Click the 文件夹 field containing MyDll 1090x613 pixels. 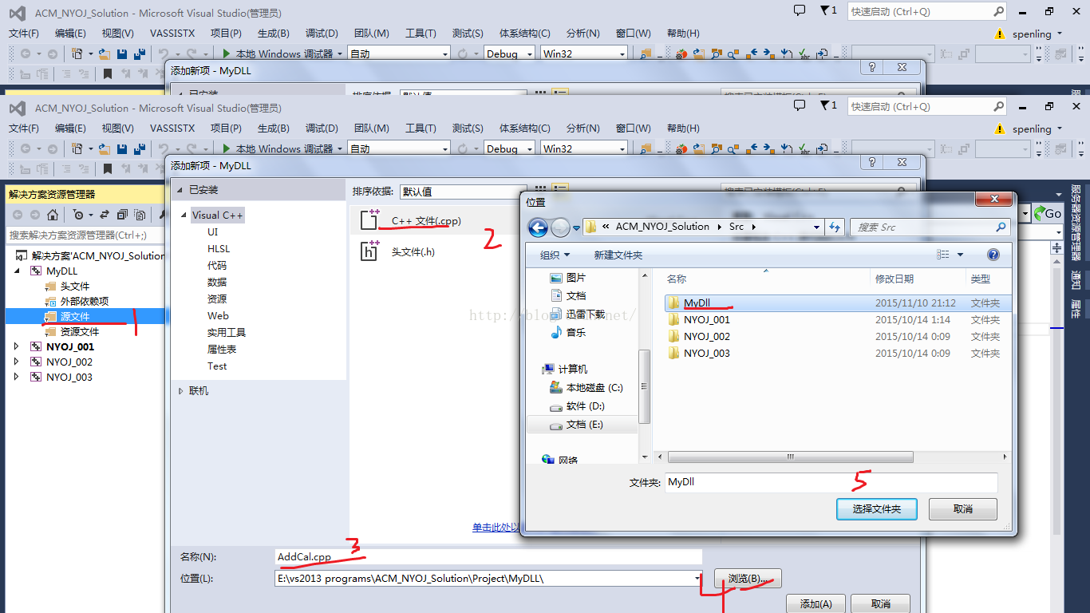(x=831, y=482)
